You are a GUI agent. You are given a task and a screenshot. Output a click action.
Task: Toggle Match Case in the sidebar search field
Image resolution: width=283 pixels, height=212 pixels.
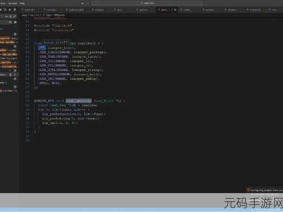coord(7,17)
